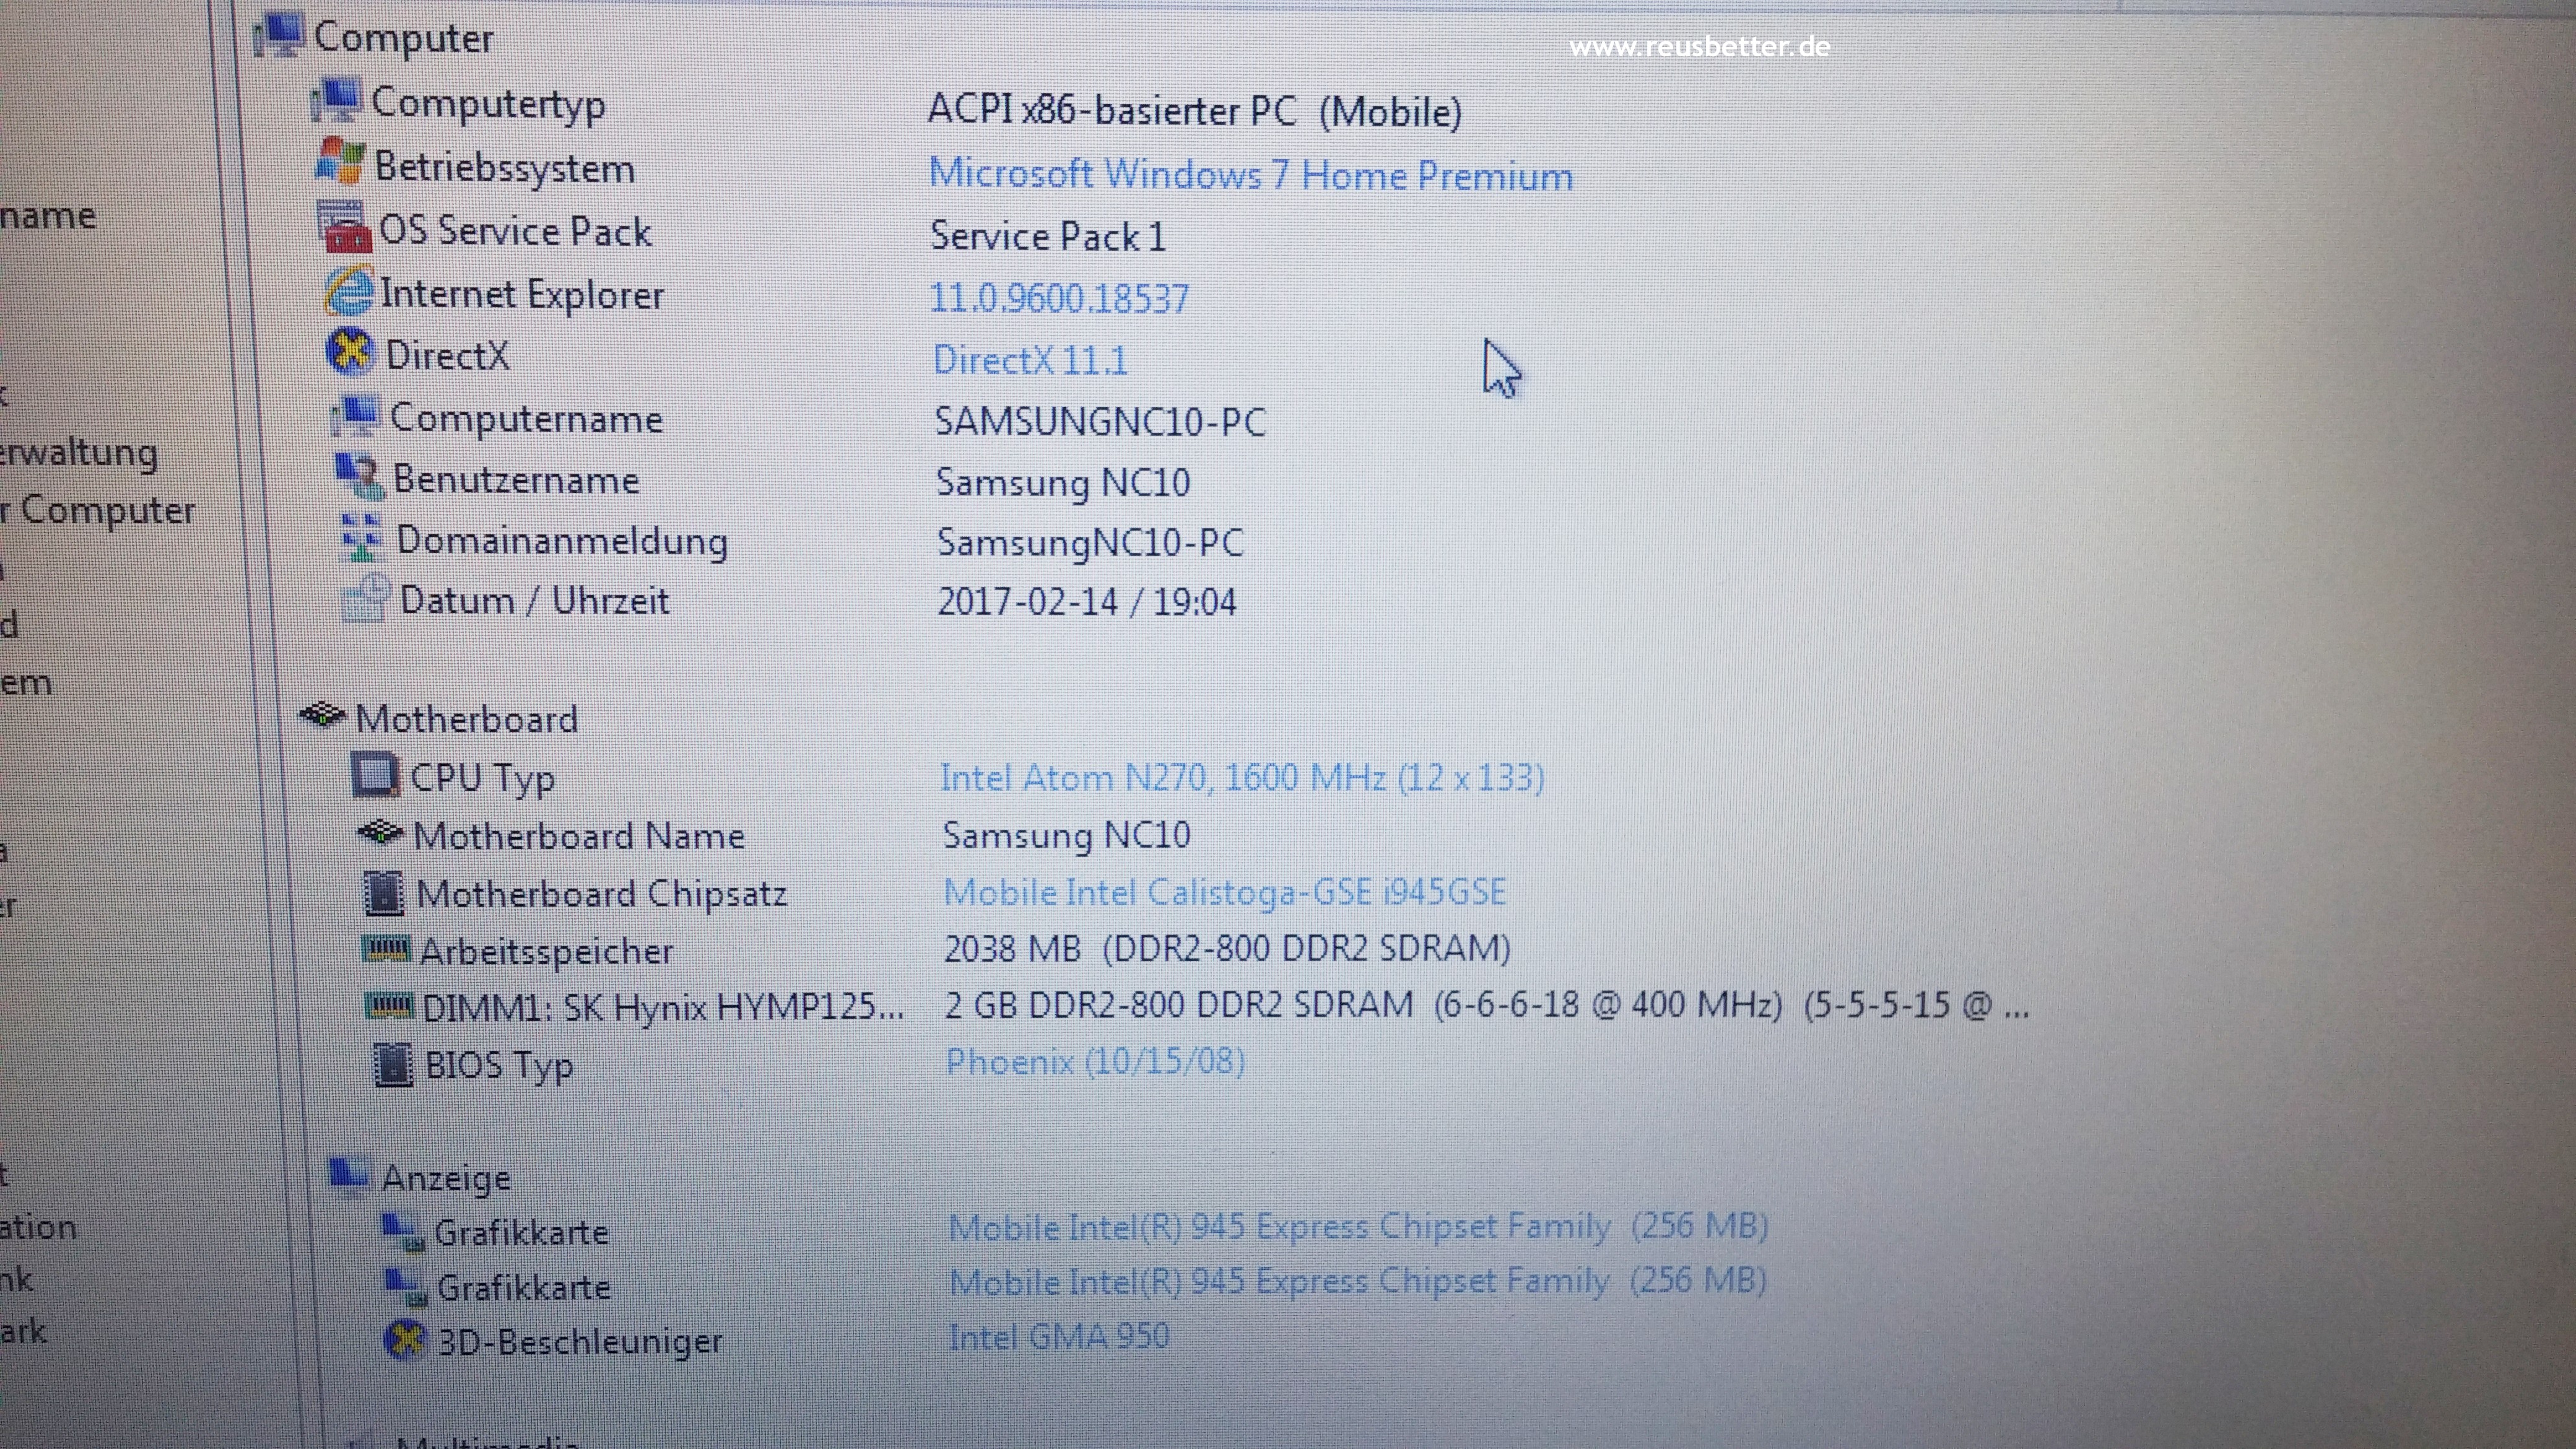Select the DirectX field label

tap(448, 356)
